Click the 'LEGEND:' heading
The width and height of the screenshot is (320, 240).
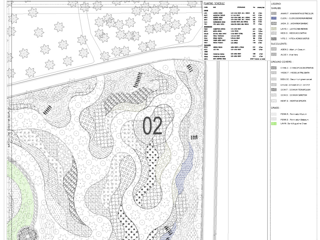276,4
